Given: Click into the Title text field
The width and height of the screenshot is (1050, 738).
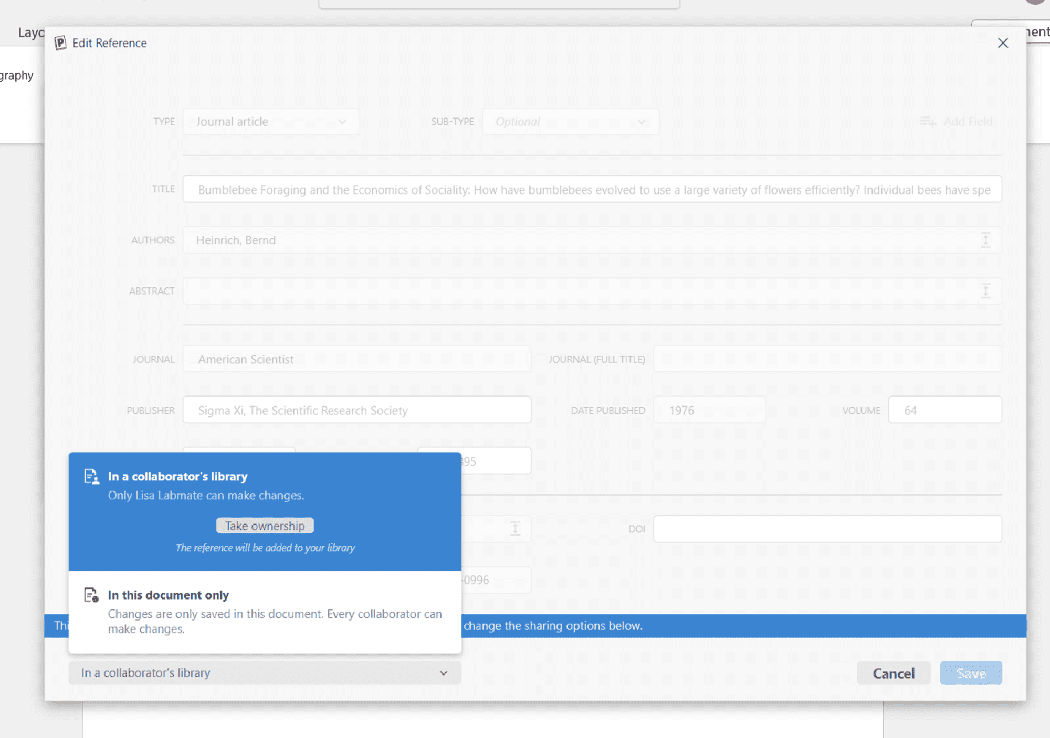Looking at the screenshot, I should 592,189.
